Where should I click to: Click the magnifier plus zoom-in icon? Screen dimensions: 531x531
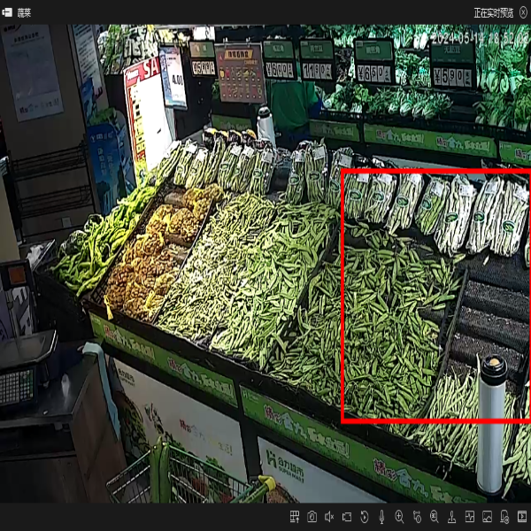pos(399,517)
